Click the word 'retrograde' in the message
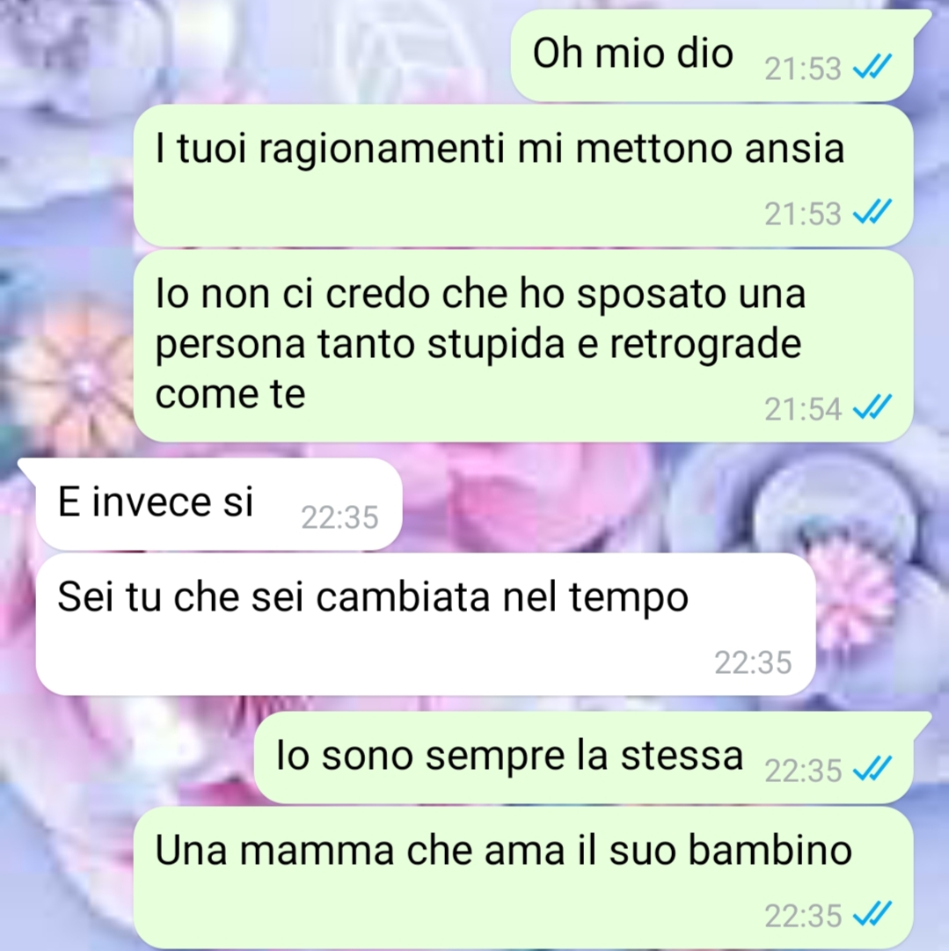949x951 pixels. coord(705,345)
